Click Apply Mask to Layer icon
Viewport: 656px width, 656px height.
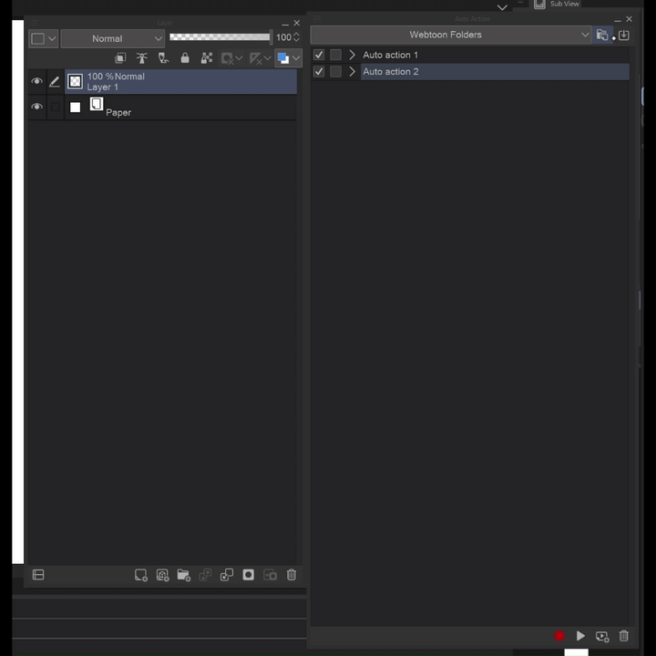point(270,575)
